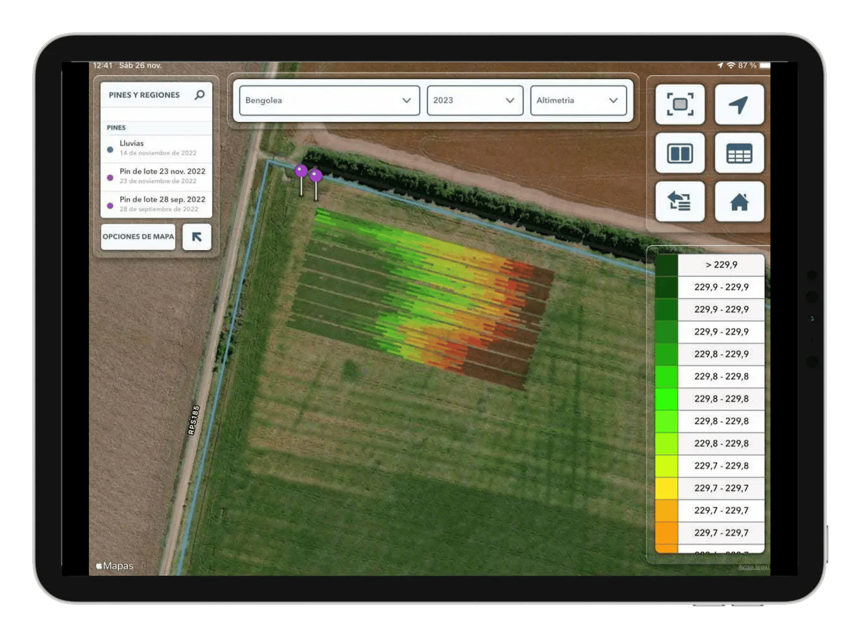Click a purple pin on the map
Viewport: 859px width, 637px height.
click(301, 170)
